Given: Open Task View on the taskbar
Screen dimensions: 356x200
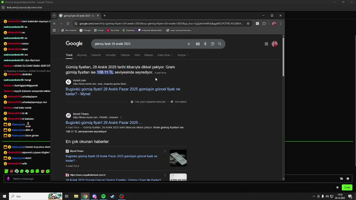Looking at the screenshot, I should (x=67, y=196).
